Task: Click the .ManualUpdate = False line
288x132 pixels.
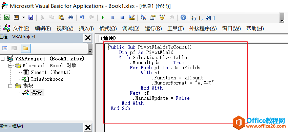Action: tap(161, 98)
